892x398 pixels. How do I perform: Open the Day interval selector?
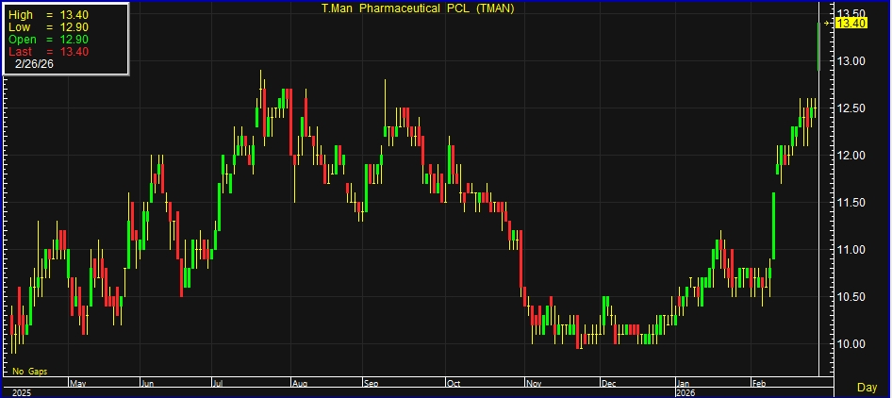pos(867,388)
